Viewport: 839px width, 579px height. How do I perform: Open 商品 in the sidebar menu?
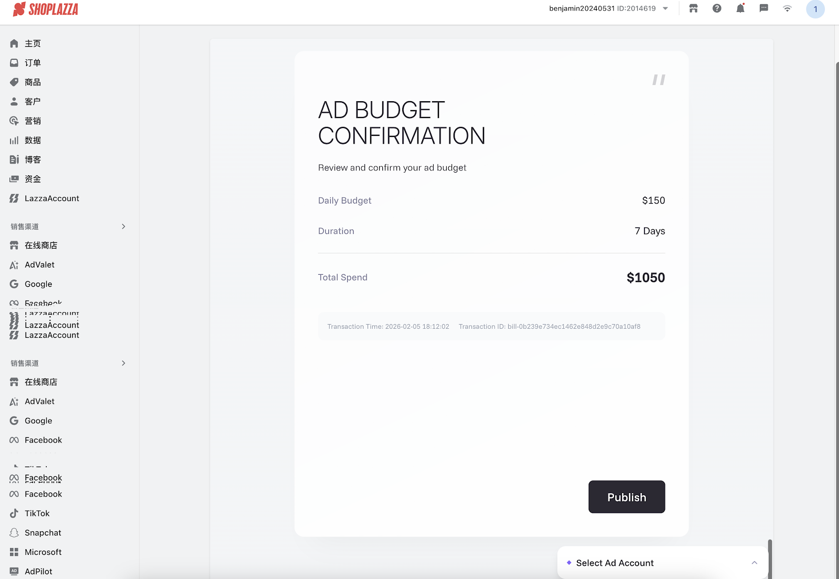[x=33, y=82]
